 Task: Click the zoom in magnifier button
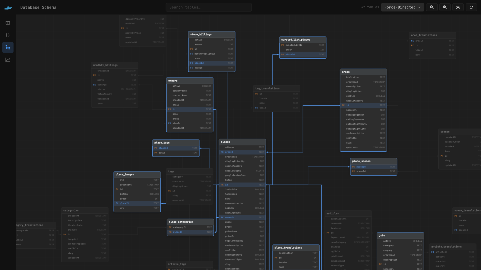(x=432, y=7)
